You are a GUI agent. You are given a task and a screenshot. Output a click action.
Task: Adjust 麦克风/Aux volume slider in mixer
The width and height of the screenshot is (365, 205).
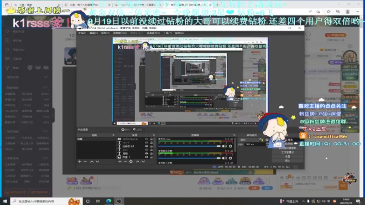coord(189,146)
